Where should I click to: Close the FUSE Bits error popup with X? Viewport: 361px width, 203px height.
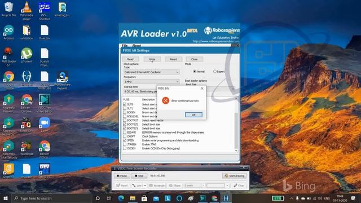point(202,89)
